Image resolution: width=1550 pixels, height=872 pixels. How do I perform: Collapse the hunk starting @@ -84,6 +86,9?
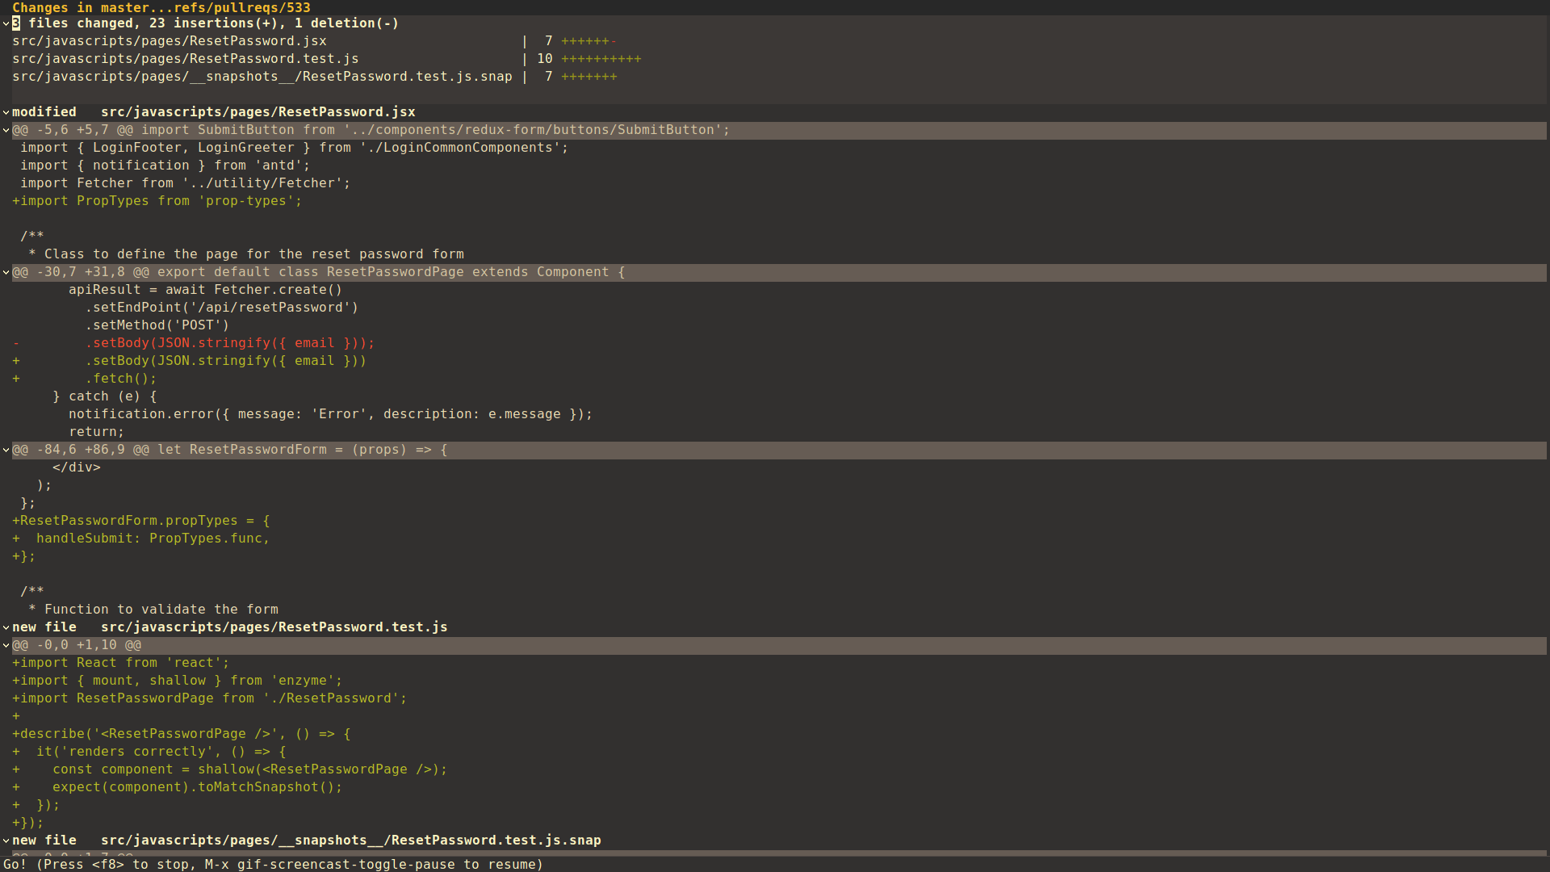pyautogui.click(x=6, y=450)
